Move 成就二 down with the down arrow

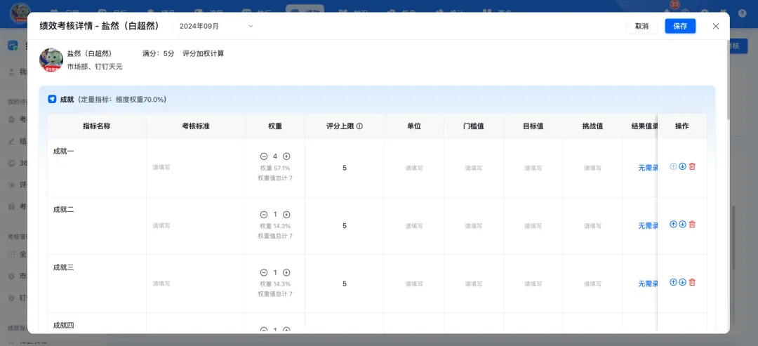(x=683, y=224)
